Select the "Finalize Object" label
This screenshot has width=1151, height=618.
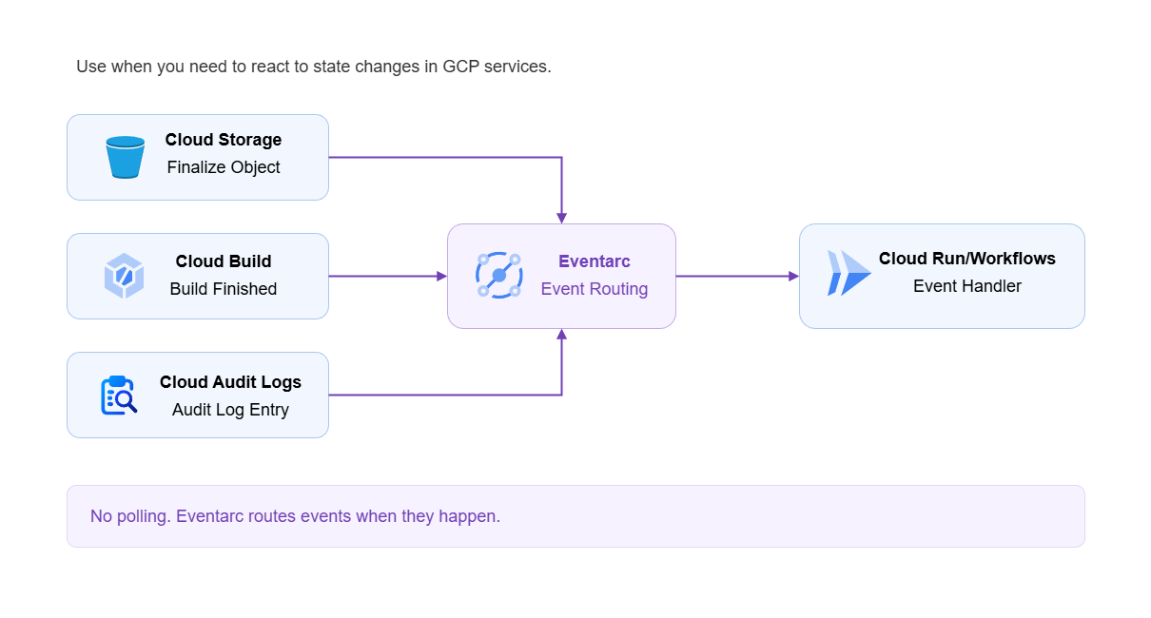[224, 167]
